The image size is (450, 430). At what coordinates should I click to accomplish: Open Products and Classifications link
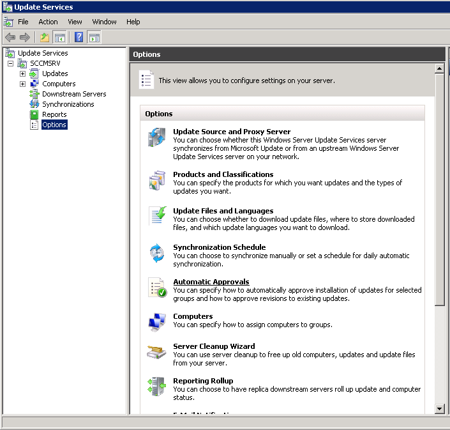223,174
